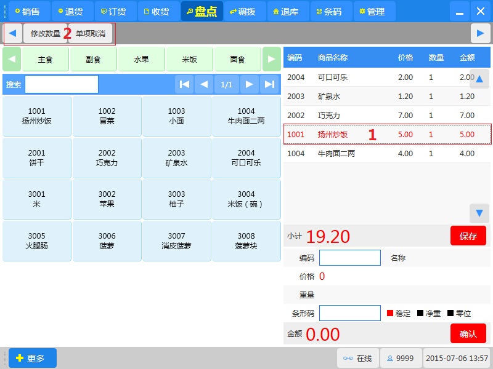Screen dimensions: 493x369
Task: Add product 1004 牛肉面二两
Action: click(246, 116)
